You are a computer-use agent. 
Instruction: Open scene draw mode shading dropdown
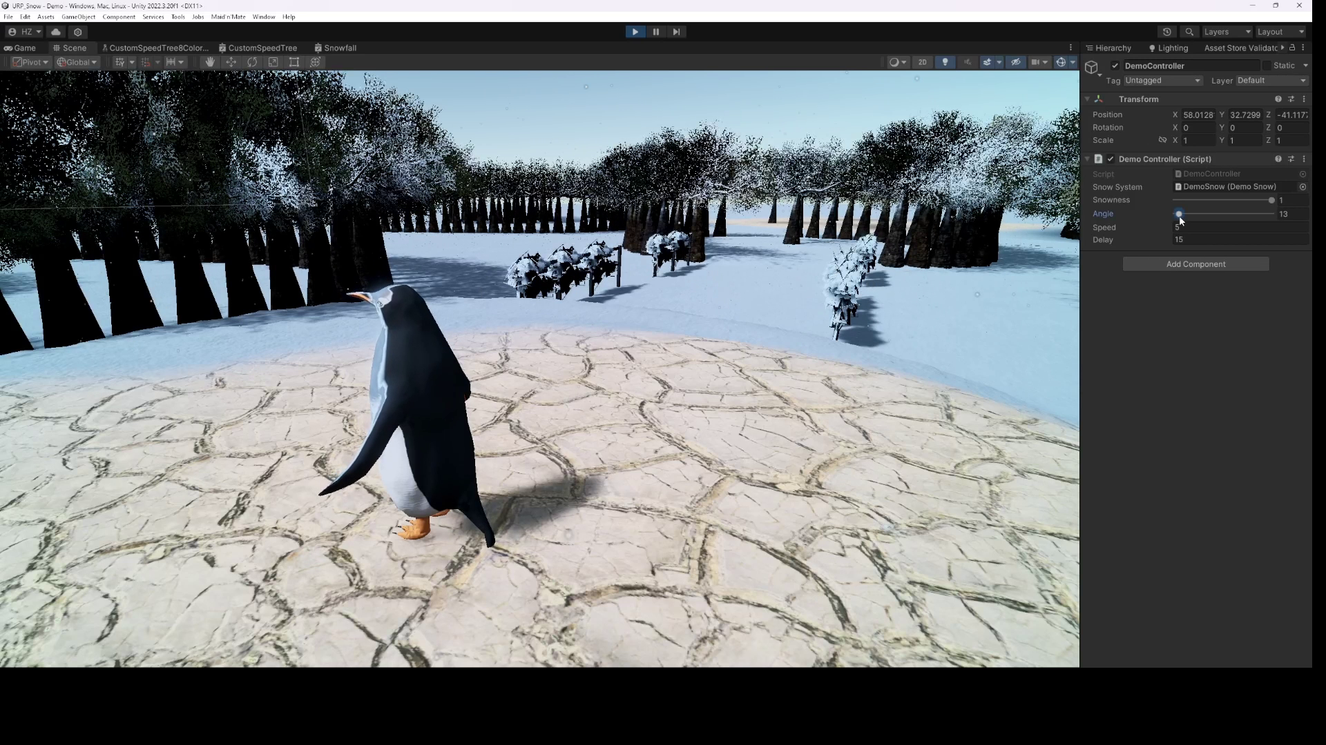pyautogui.click(x=898, y=62)
